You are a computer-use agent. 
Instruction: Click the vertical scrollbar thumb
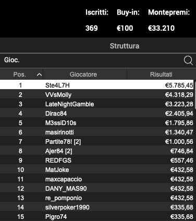coord(195,95)
